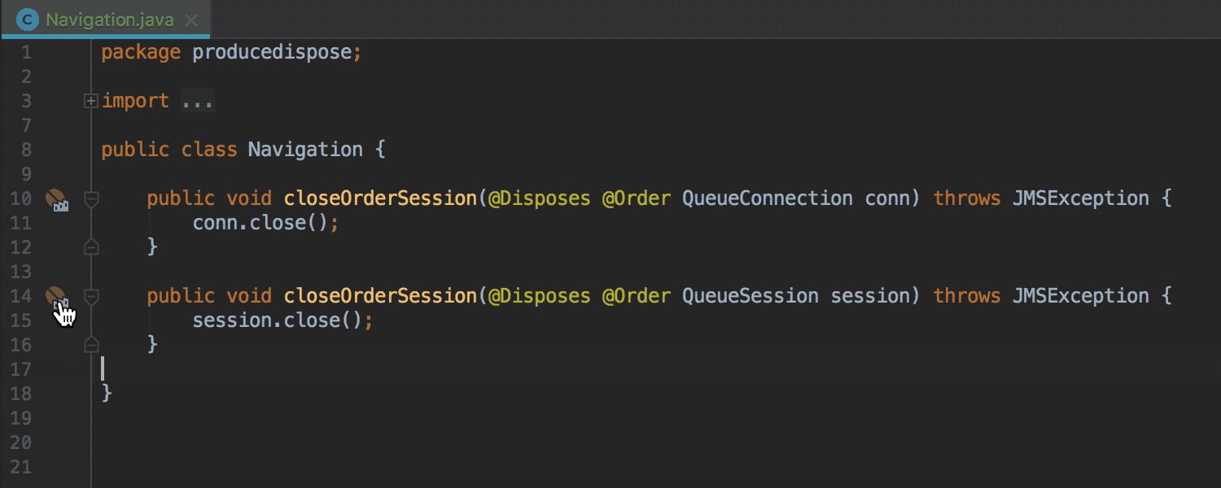Screen dimensions: 1221x488
Task: Click the disposer gutter icon on line 14
Action: 56,298
